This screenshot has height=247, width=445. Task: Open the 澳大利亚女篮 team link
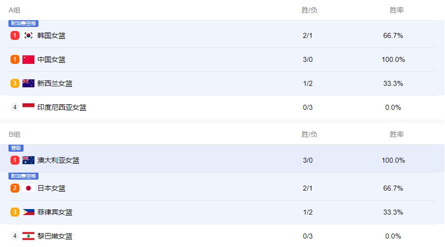click(58, 160)
